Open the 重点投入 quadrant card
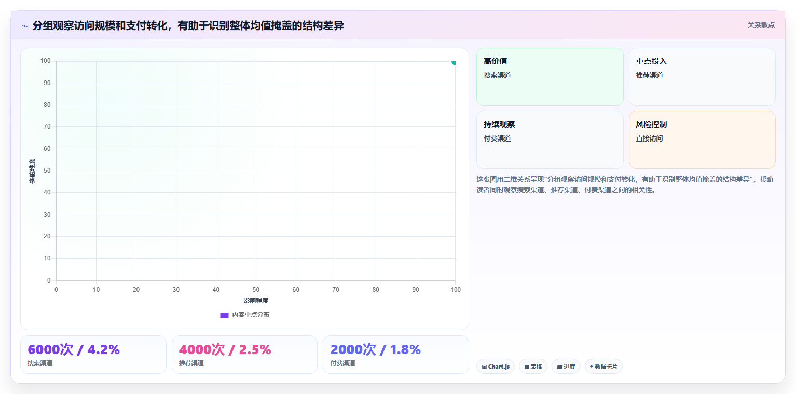 pyautogui.click(x=702, y=77)
